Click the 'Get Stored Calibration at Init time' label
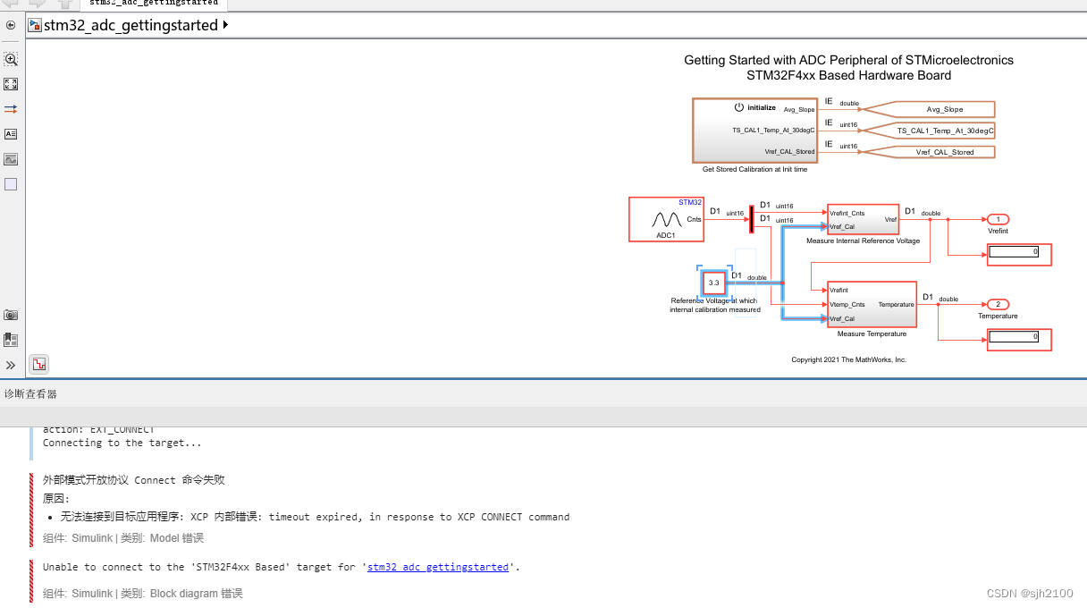The image size is (1087, 608). pos(754,169)
